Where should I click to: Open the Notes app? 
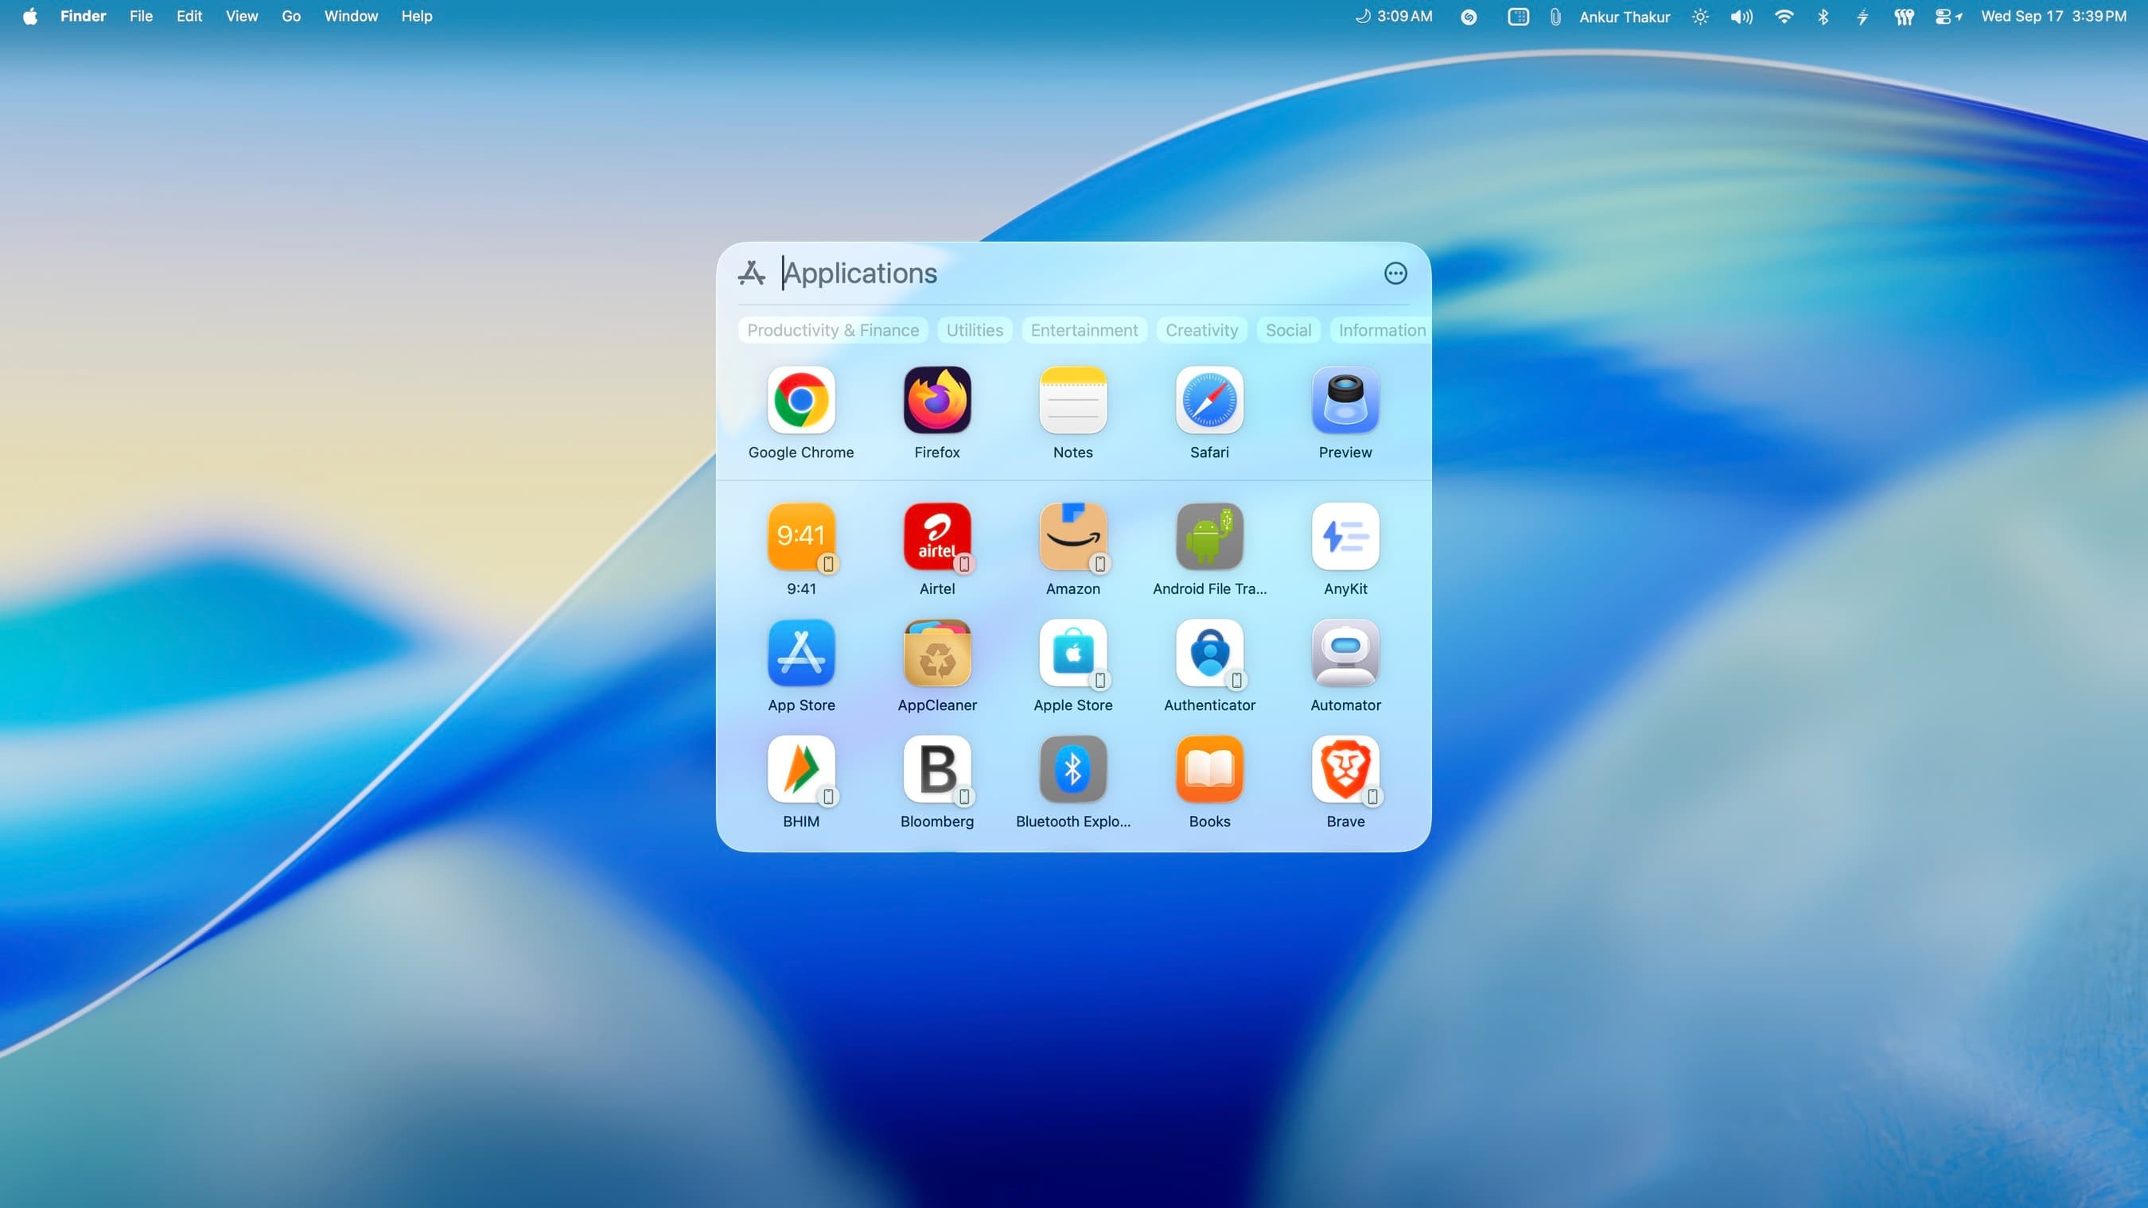click(x=1073, y=400)
